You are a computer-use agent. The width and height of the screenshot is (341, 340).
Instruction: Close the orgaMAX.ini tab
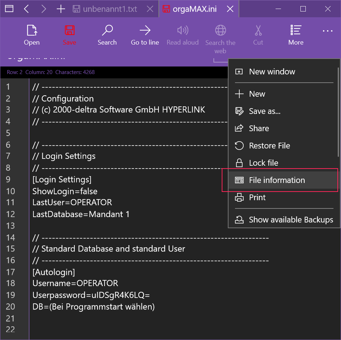click(230, 9)
